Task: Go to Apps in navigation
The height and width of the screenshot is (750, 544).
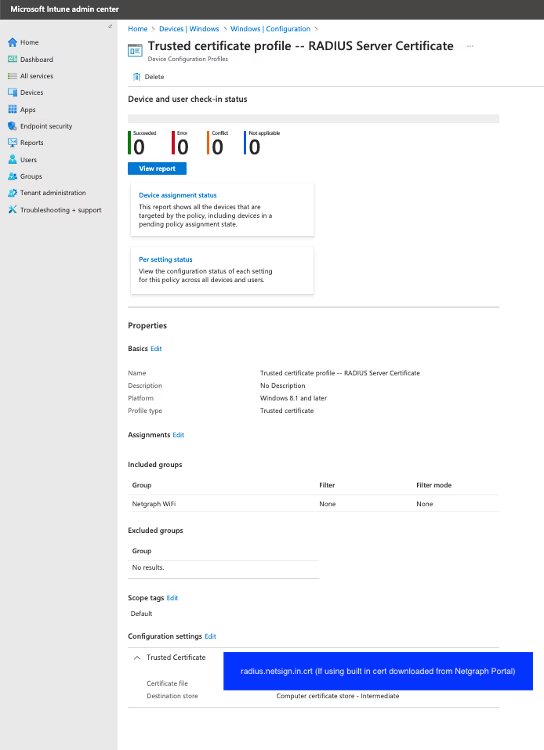Action: [x=27, y=110]
